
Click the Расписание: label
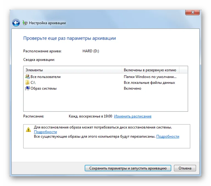34,116
